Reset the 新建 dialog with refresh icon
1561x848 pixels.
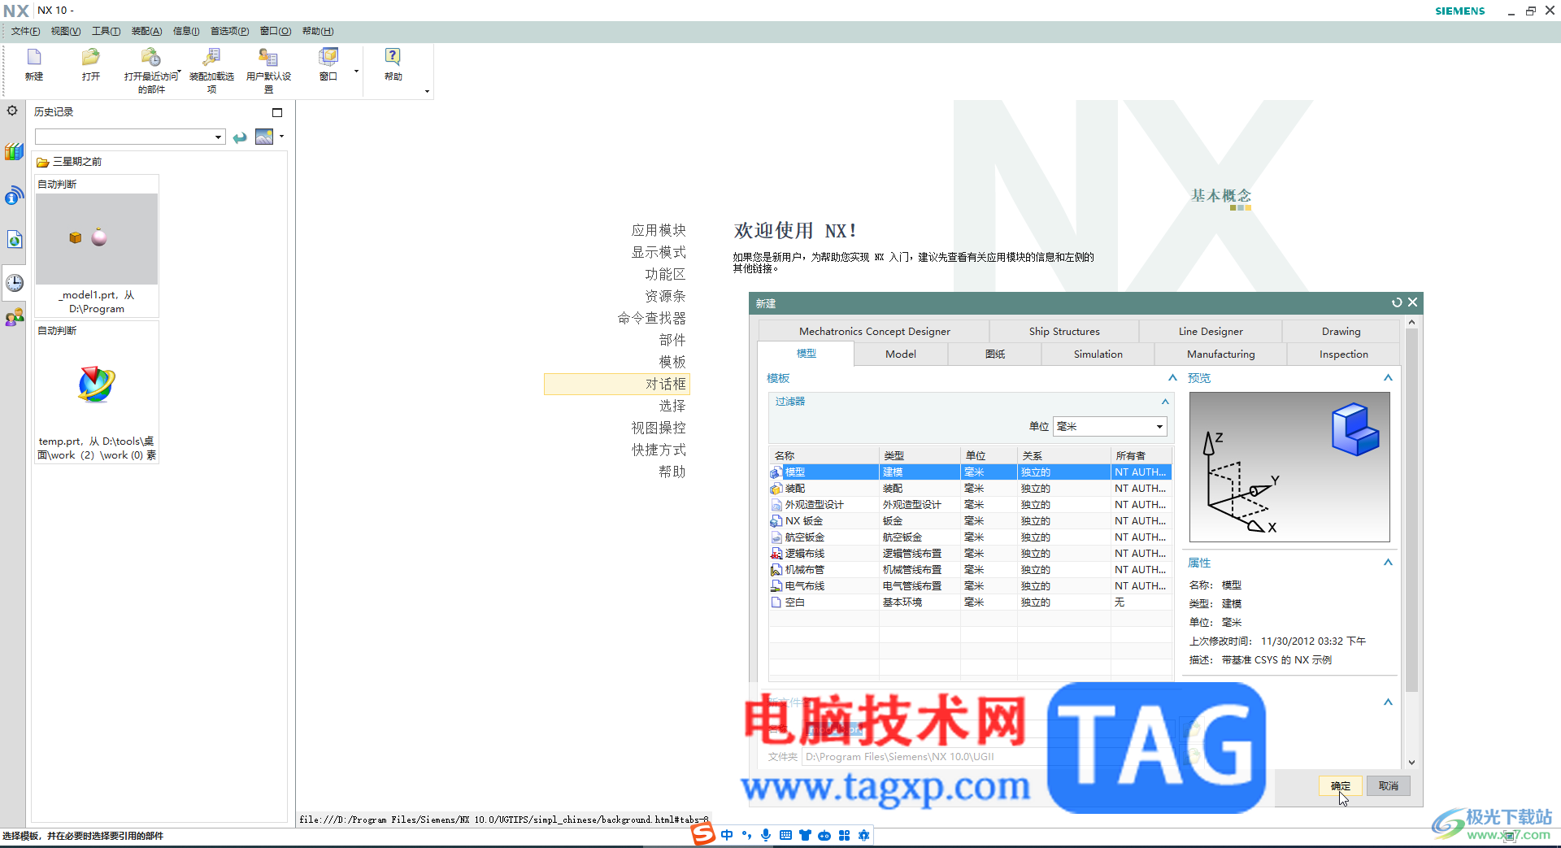(1397, 302)
